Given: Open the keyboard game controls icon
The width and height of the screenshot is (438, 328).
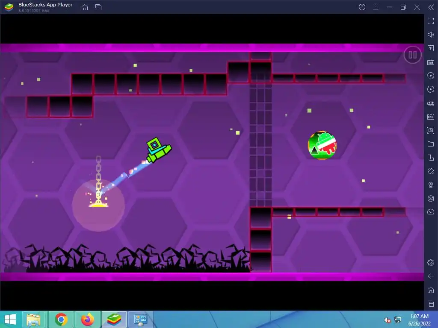Looking at the screenshot, I should (431, 62).
